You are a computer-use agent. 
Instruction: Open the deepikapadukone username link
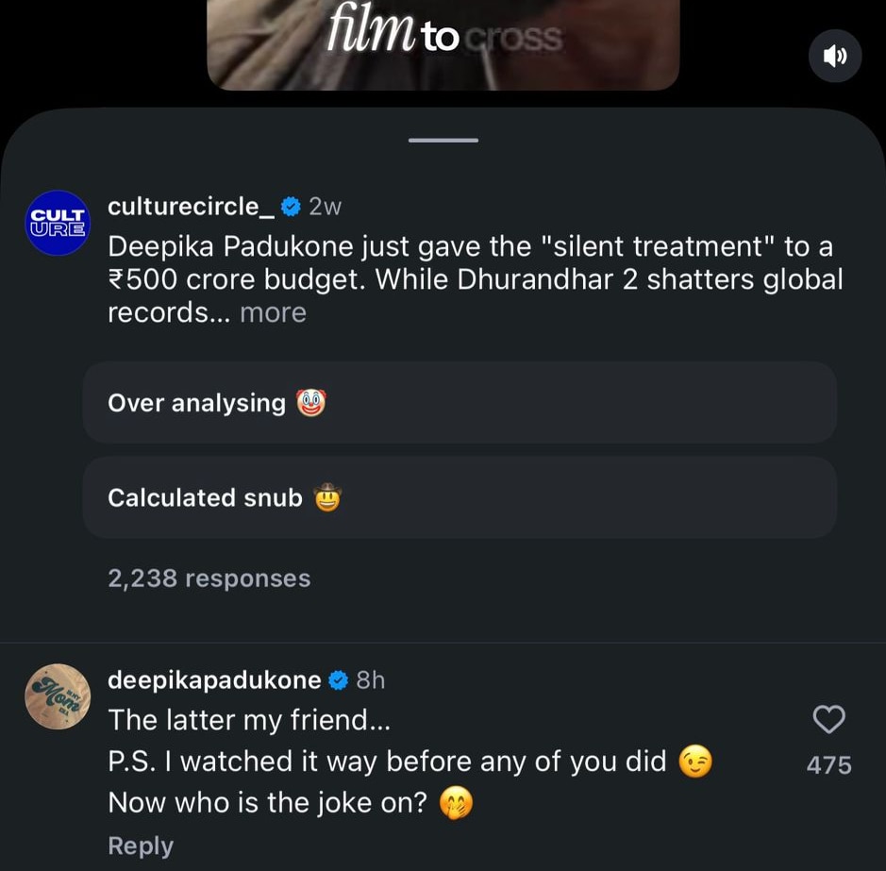(214, 679)
